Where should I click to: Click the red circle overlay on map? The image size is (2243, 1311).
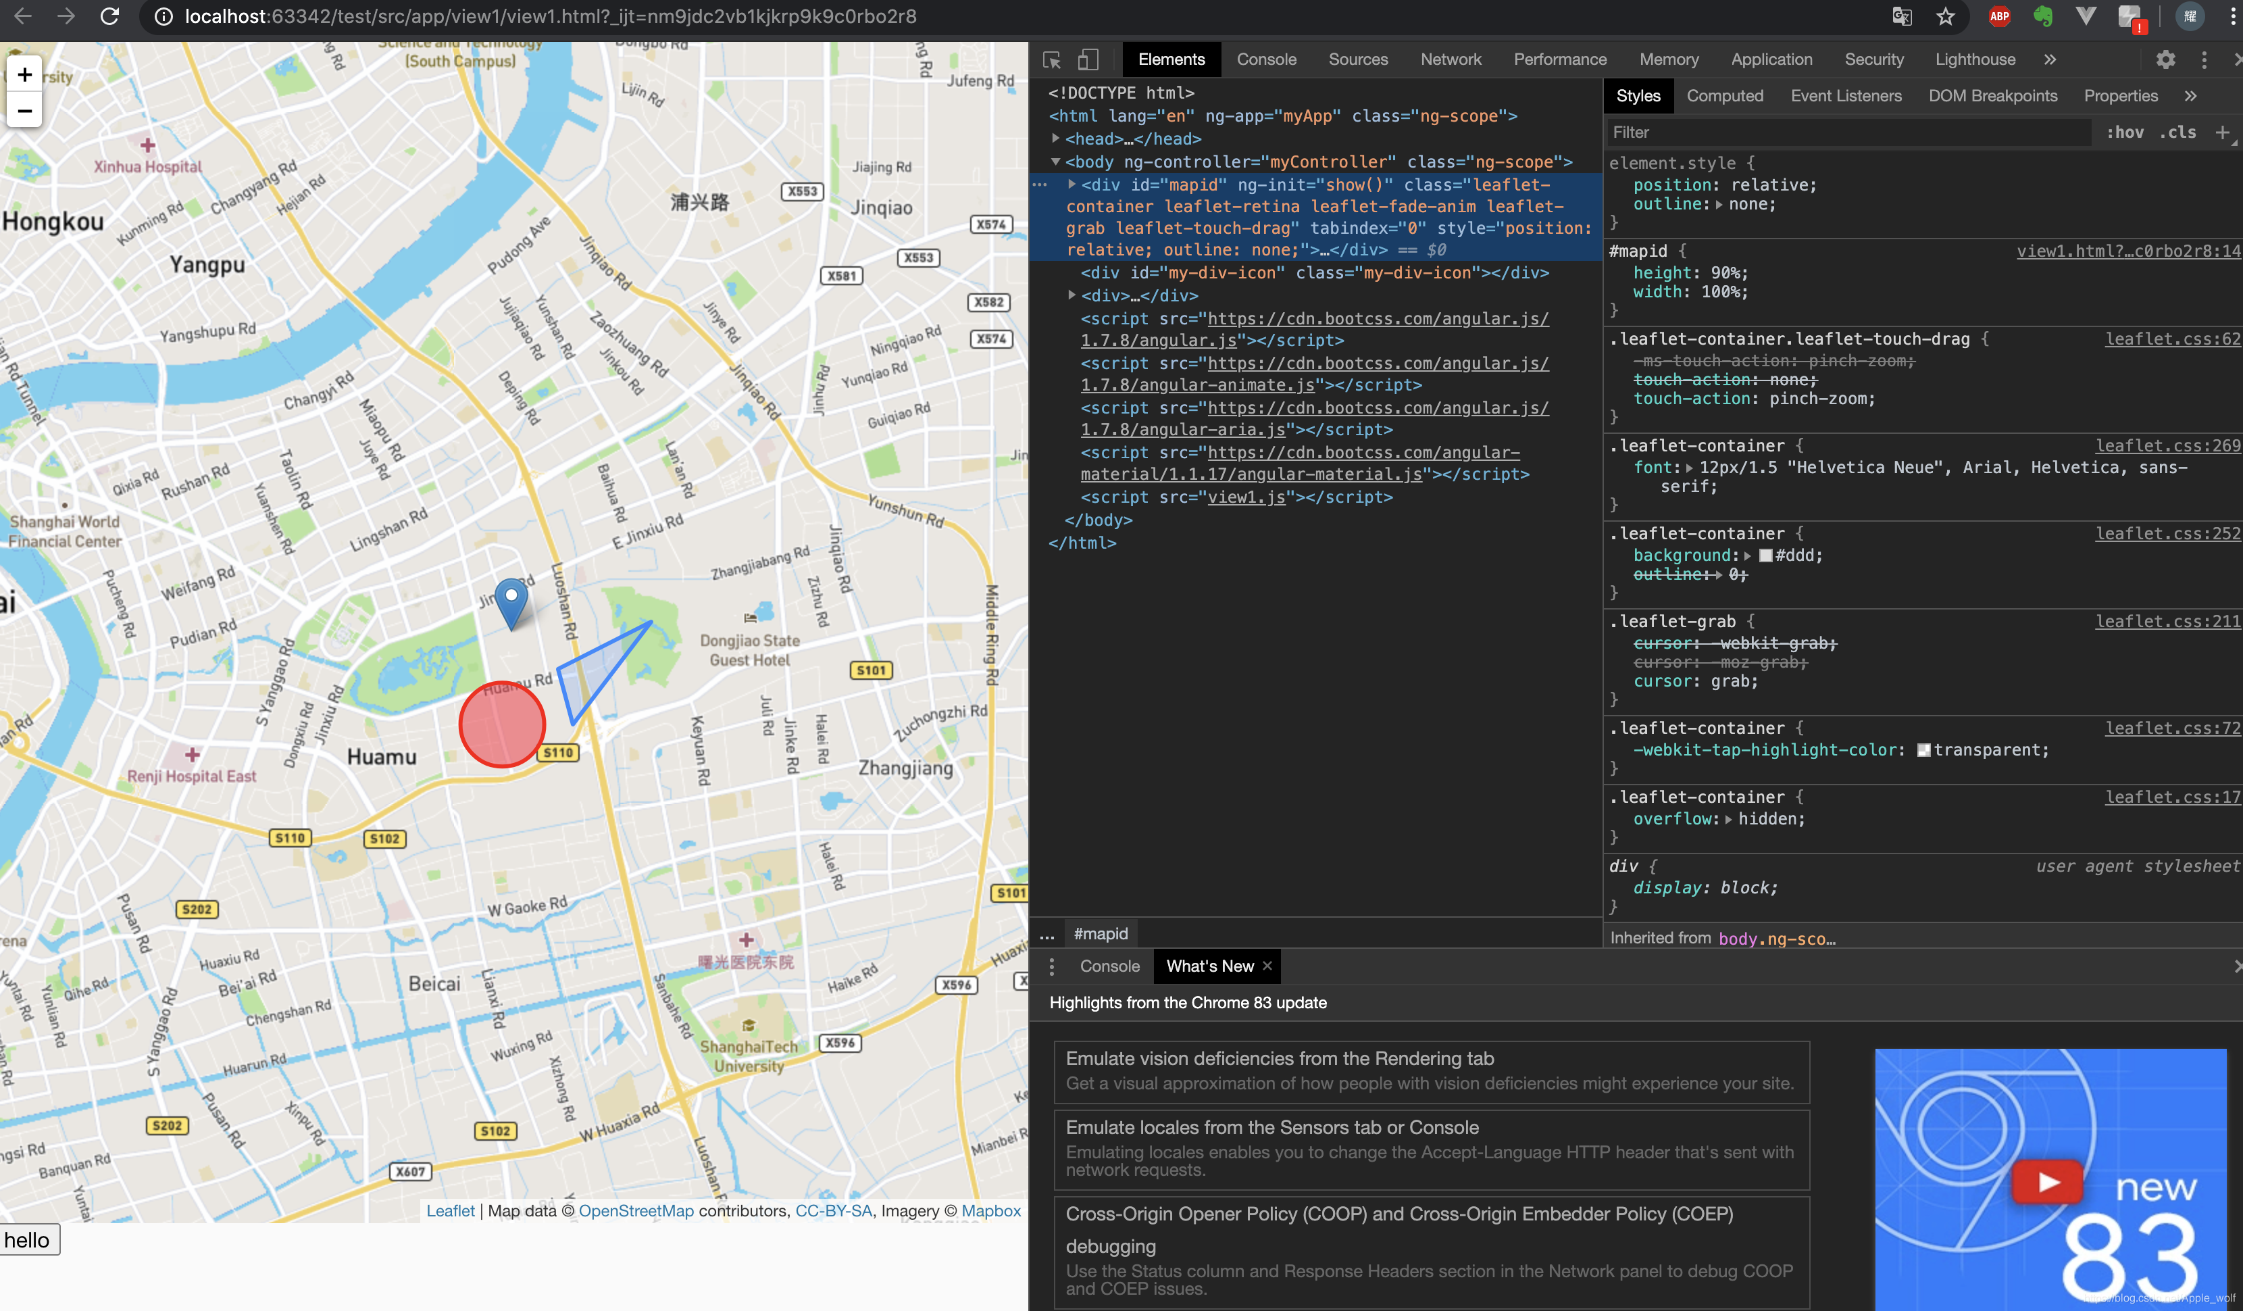coord(502,724)
